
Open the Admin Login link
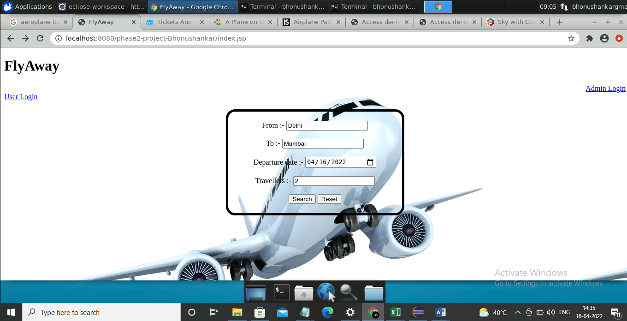pos(605,88)
